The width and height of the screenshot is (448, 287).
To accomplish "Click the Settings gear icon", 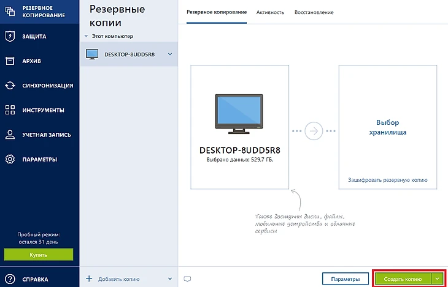I will [x=10, y=159].
